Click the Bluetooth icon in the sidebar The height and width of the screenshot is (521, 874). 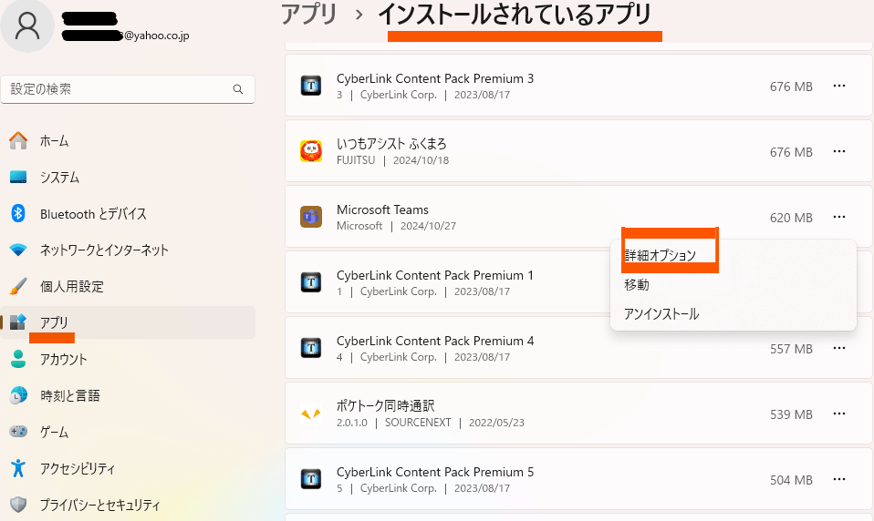[18, 213]
